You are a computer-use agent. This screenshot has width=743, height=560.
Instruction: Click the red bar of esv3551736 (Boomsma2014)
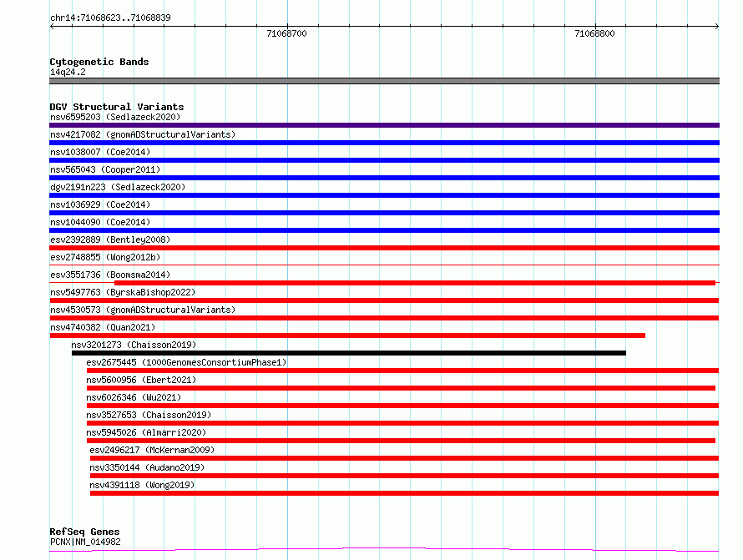coord(415,283)
